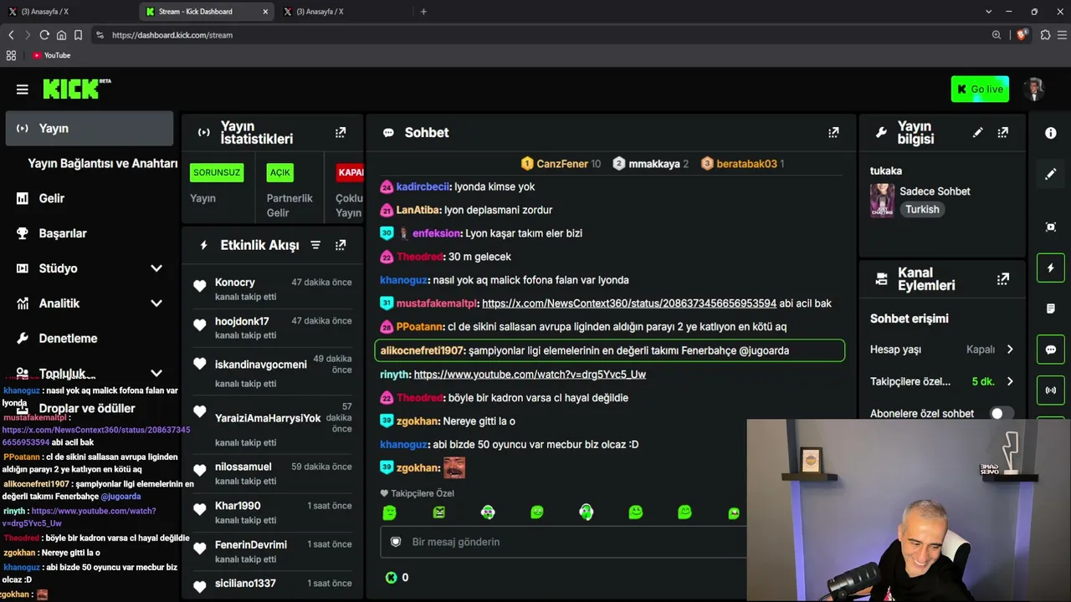Pop out the Yayın bilgisi panel
This screenshot has width=1071, height=602.
click(x=1003, y=132)
